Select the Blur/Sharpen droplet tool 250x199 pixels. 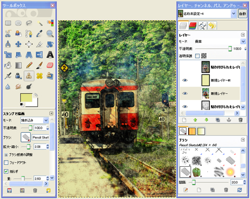(8, 86)
